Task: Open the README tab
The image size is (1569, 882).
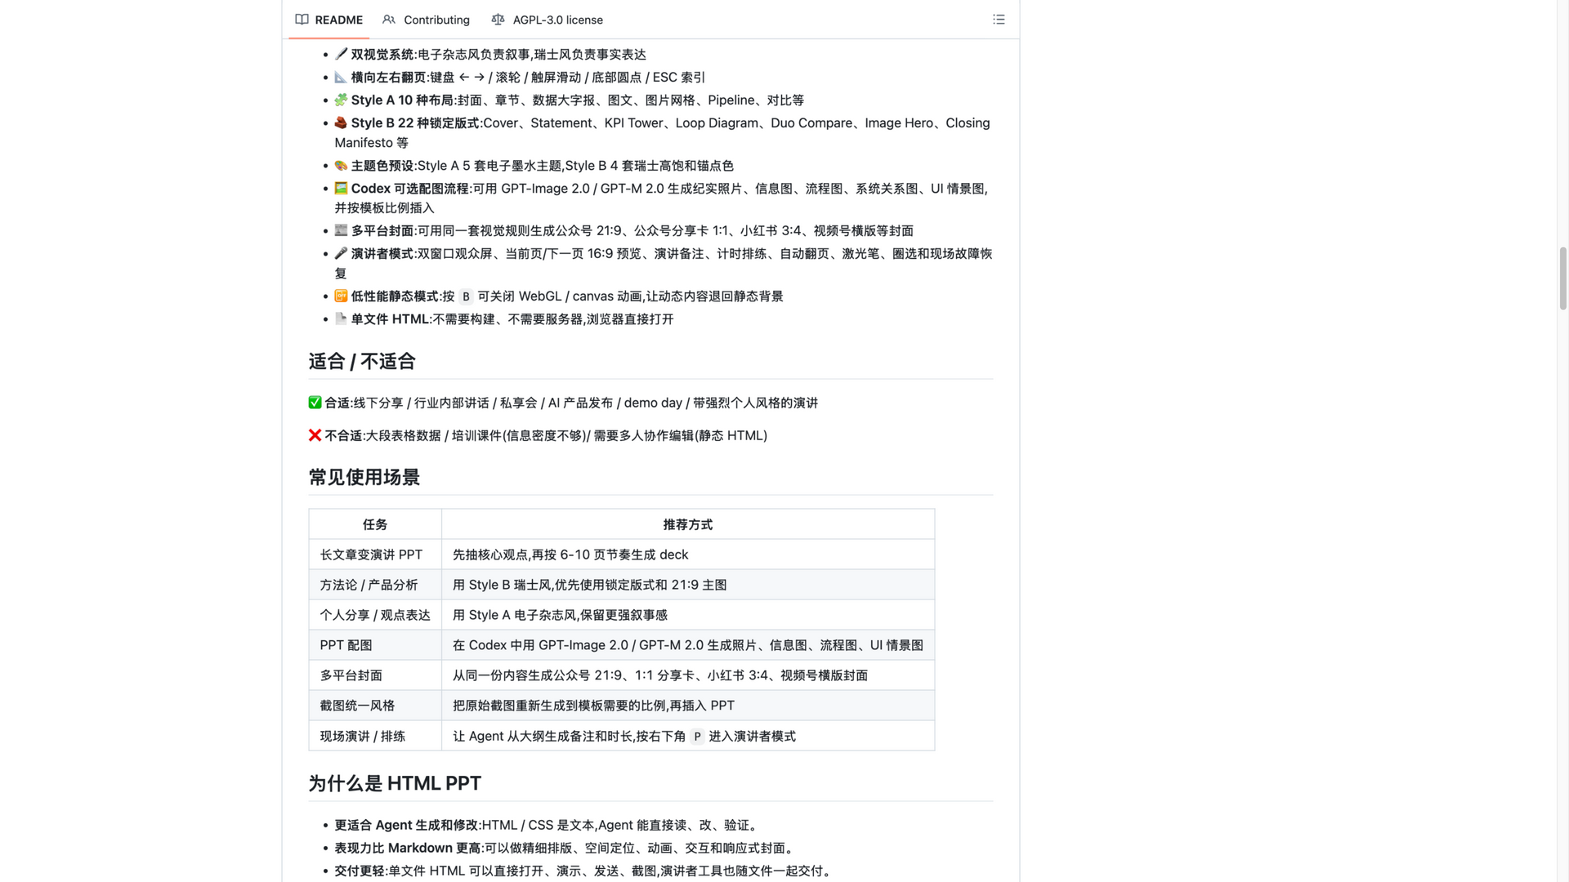Action: point(329,20)
